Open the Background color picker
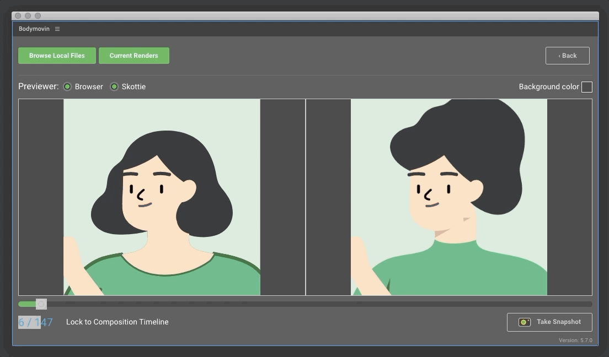The height and width of the screenshot is (357, 609). [587, 86]
